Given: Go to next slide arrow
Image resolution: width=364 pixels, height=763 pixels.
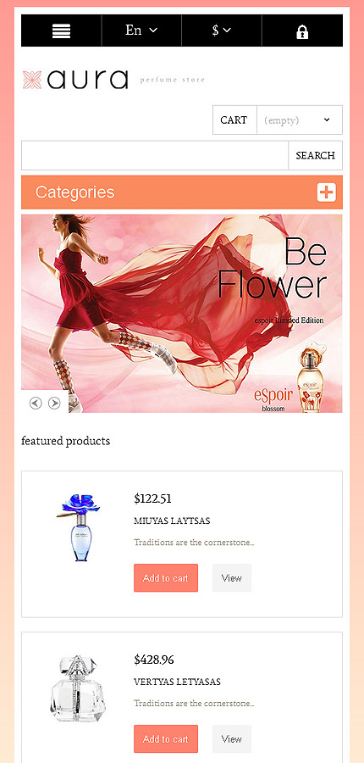Looking at the screenshot, I should 54,403.
